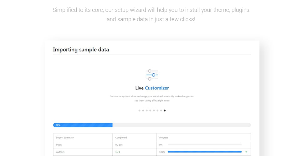Click the Posts row 0% progress bar

(x=205, y=145)
